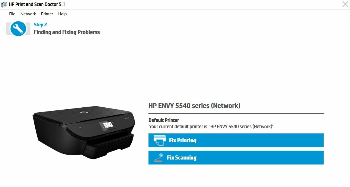Image resolution: width=350 pixels, height=187 pixels.
Task: Click the HP ENVY 5540 series (Network) heading
Action: point(194,105)
